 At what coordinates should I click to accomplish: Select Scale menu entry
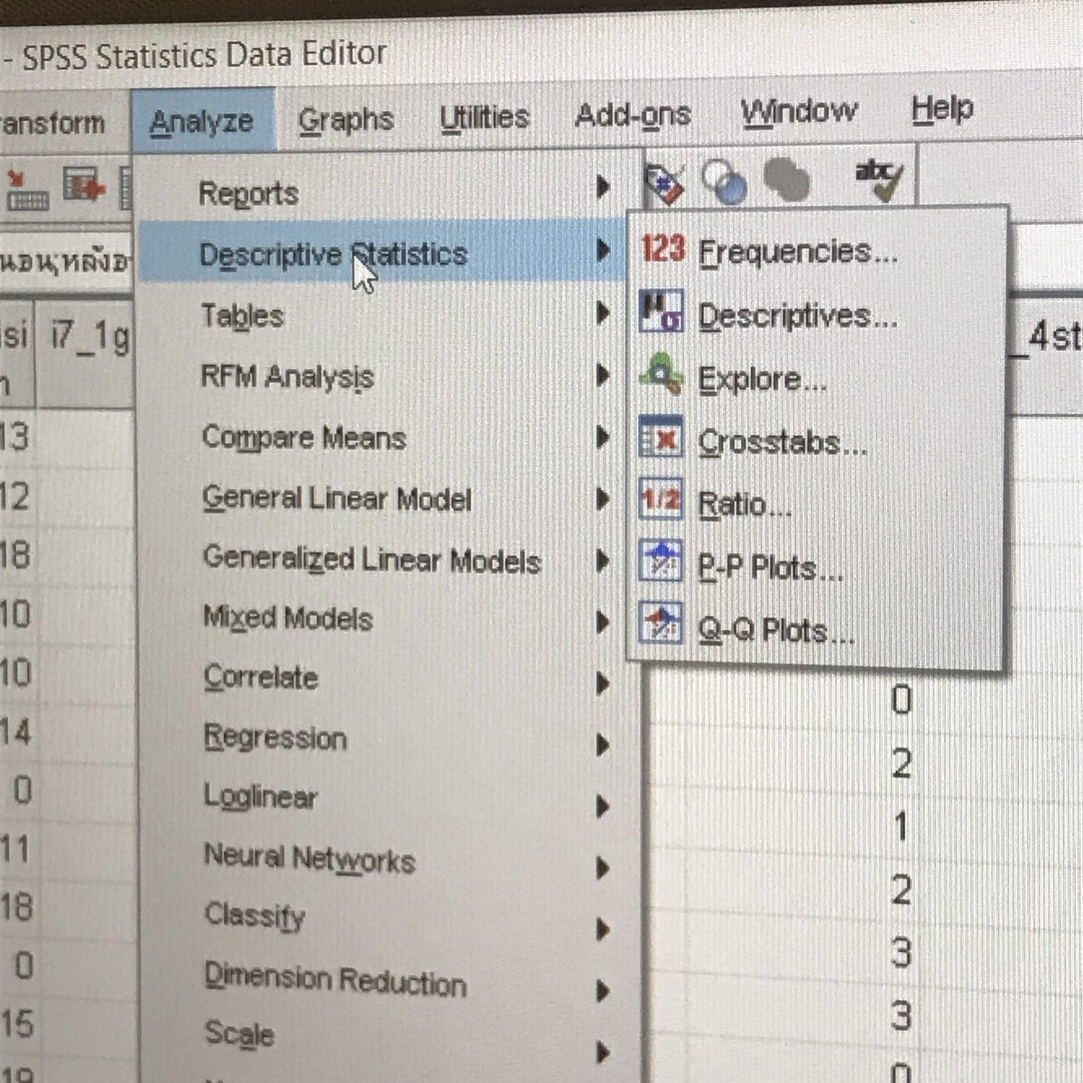pos(239,1034)
